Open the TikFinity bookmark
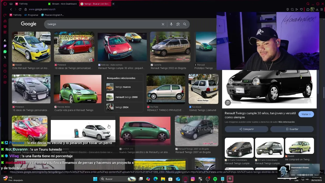The height and width of the screenshot is (183, 325). (15, 15)
